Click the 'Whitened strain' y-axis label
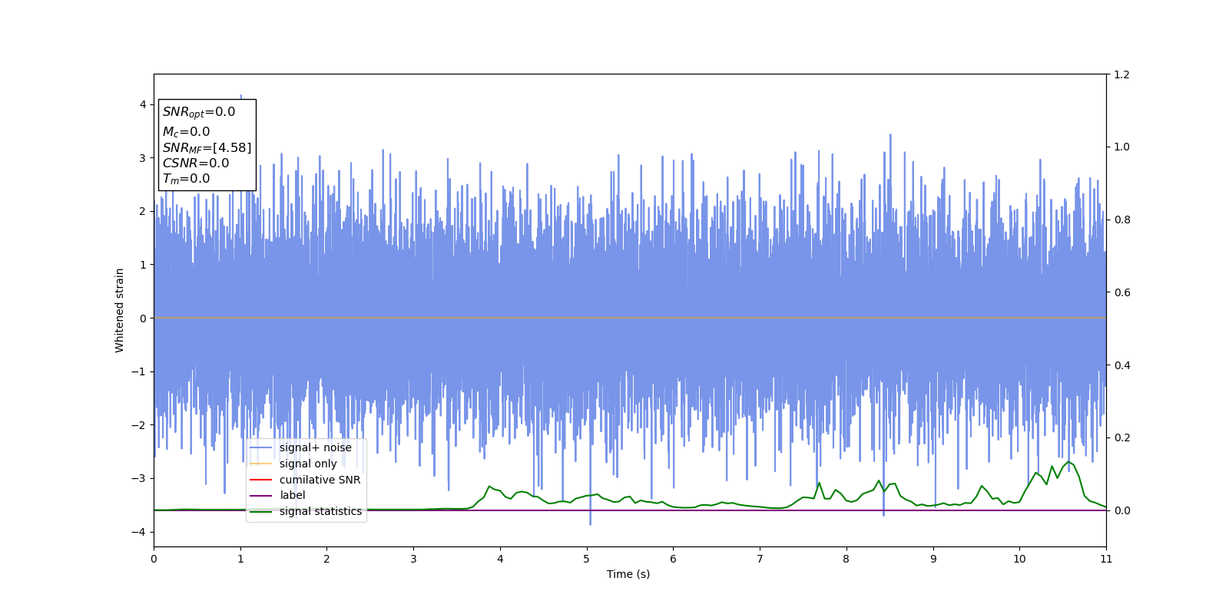This screenshot has height=614, width=1229. click(x=120, y=310)
